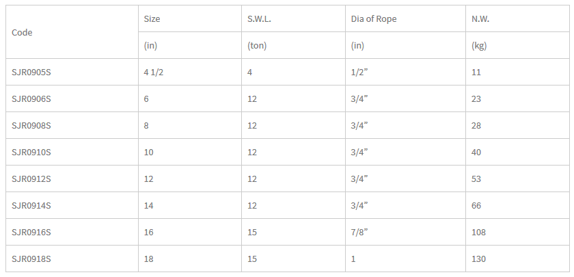Image resolution: width=574 pixels, height=277 pixels.
Task: Select code SJR0912S
Action: coord(31,179)
